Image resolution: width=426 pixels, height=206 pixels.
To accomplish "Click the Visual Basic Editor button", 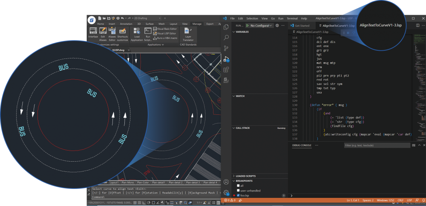I will [165, 29].
